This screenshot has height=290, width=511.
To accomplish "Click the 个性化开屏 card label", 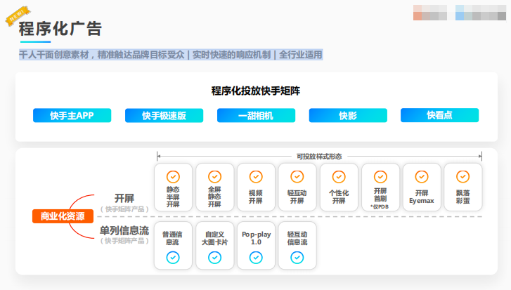I will point(339,197).
